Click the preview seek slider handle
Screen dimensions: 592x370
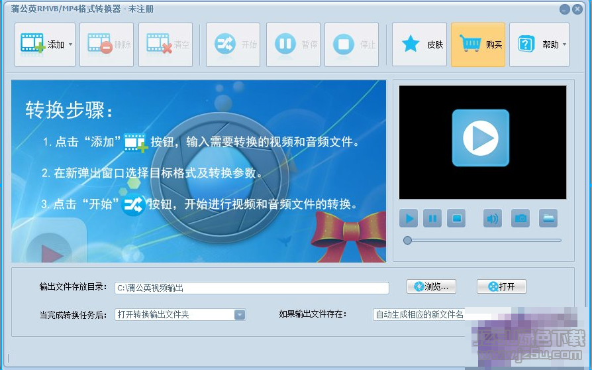[x=407, y=241]
